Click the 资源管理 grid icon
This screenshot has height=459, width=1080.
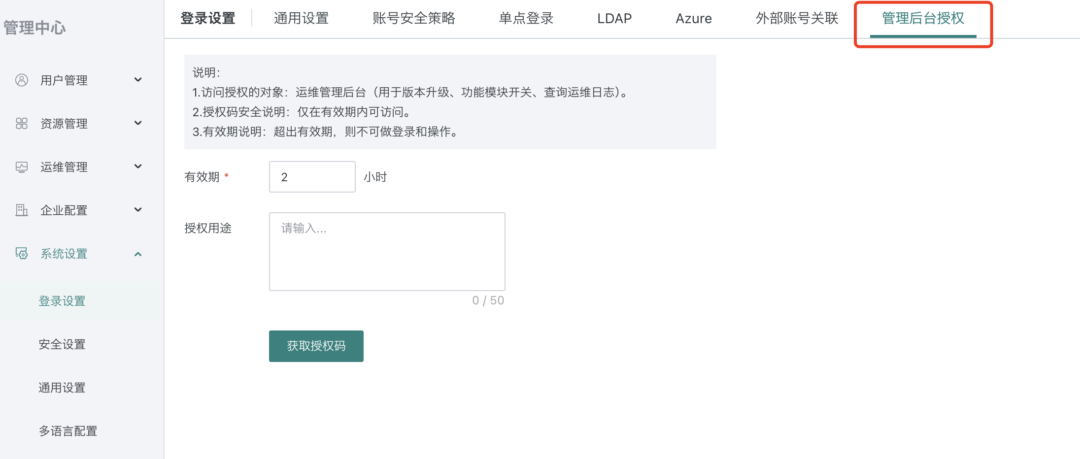coord(22,123)
